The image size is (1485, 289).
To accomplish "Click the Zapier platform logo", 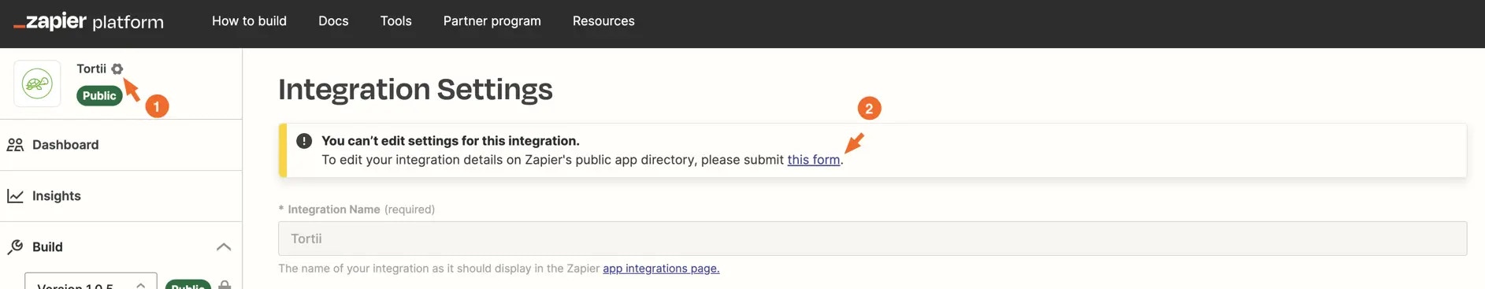I will (x=88, y=22).
